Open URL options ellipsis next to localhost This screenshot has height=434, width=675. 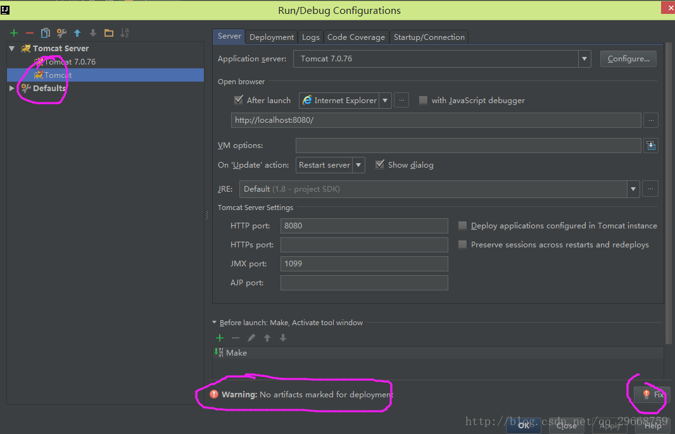tap(651, 120)
